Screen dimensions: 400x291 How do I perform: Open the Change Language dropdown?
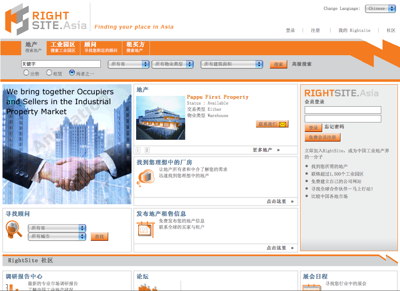click(380, 9)
